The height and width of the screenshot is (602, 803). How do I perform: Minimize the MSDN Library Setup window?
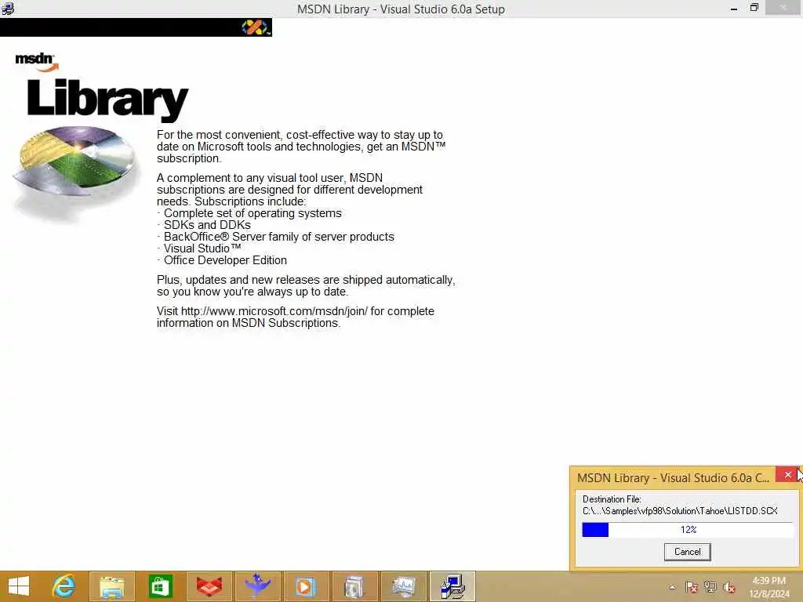click(x=734, y=8)
